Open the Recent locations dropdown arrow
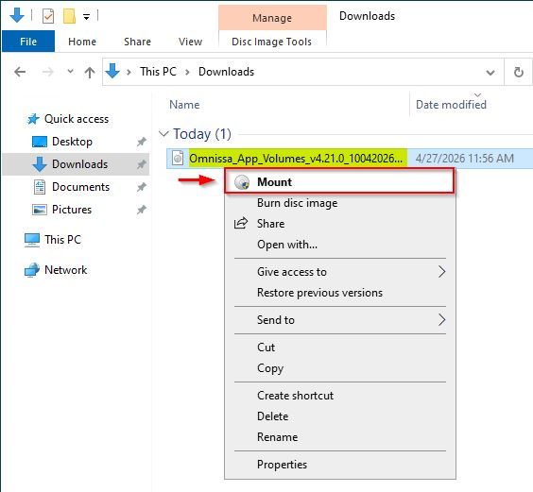533x492 pixels. (x=70, y=72)
